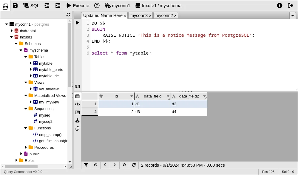The image size is (298, 175).
Task: Select public schema node
Action: coord(34,154)
